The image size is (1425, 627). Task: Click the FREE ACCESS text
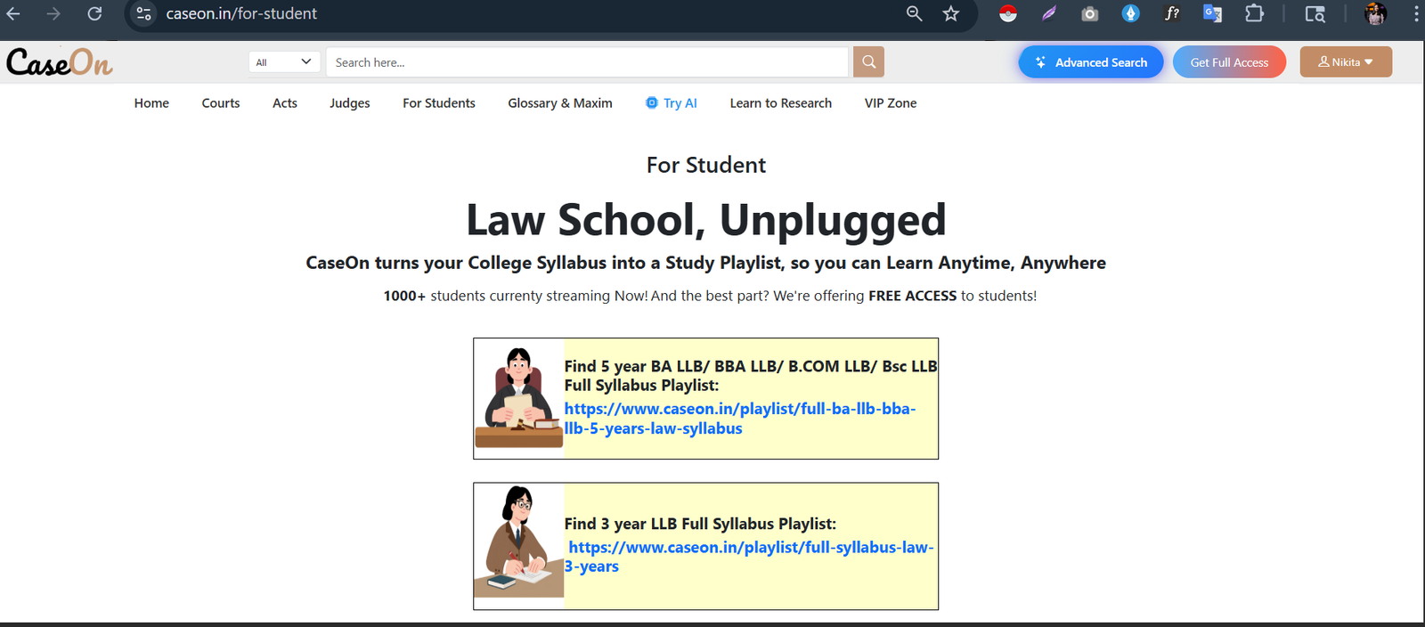coord(913,296)
